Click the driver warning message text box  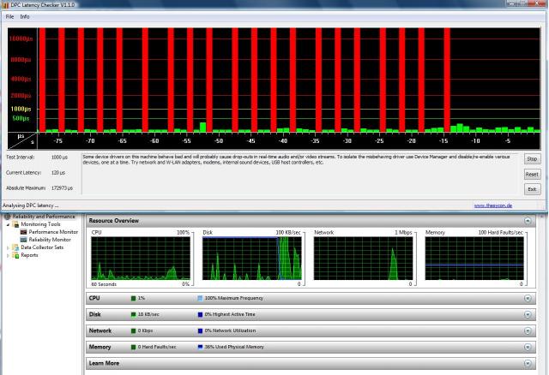click(299, 173)
